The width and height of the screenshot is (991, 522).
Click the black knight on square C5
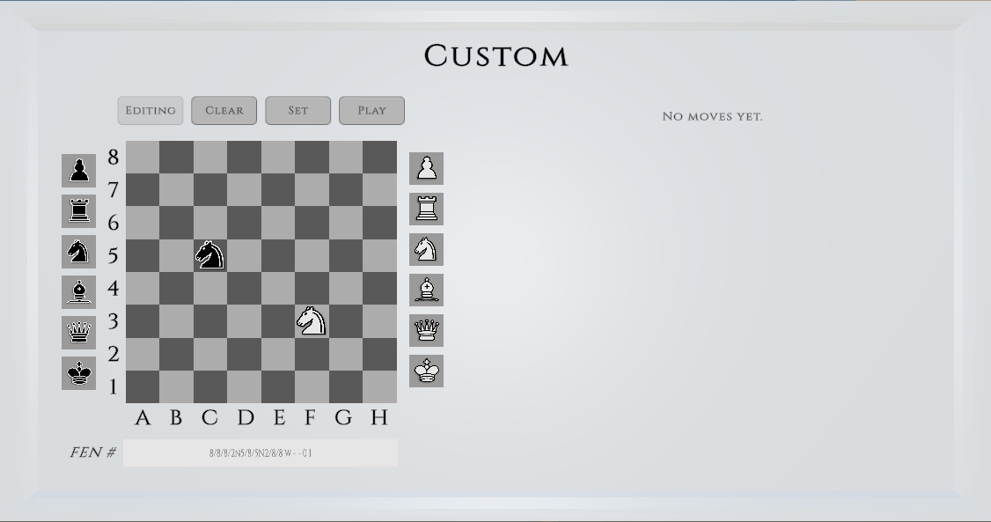[210, 255]
